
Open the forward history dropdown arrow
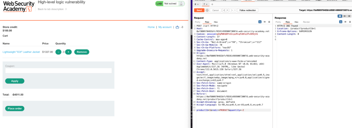pyautogui.click(x=235, y=10)
